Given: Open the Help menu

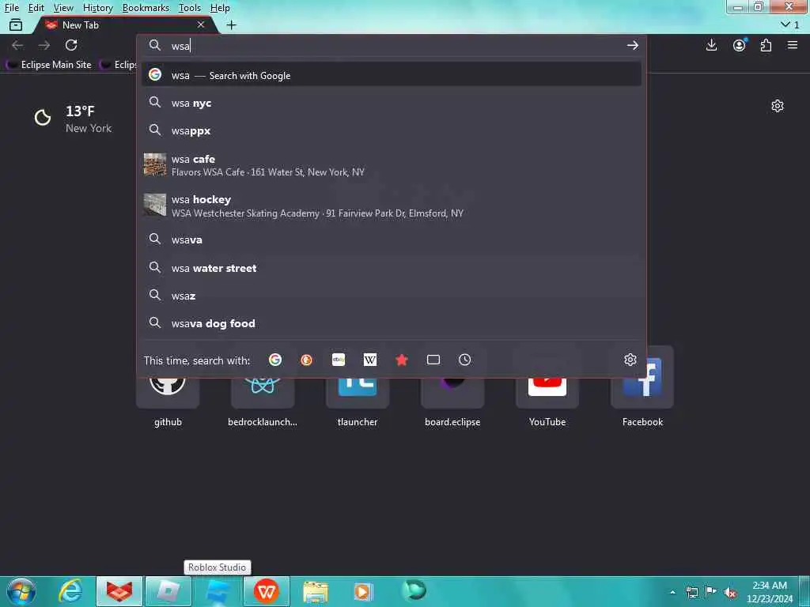Looking at the screenshot, I should (220, 8).
